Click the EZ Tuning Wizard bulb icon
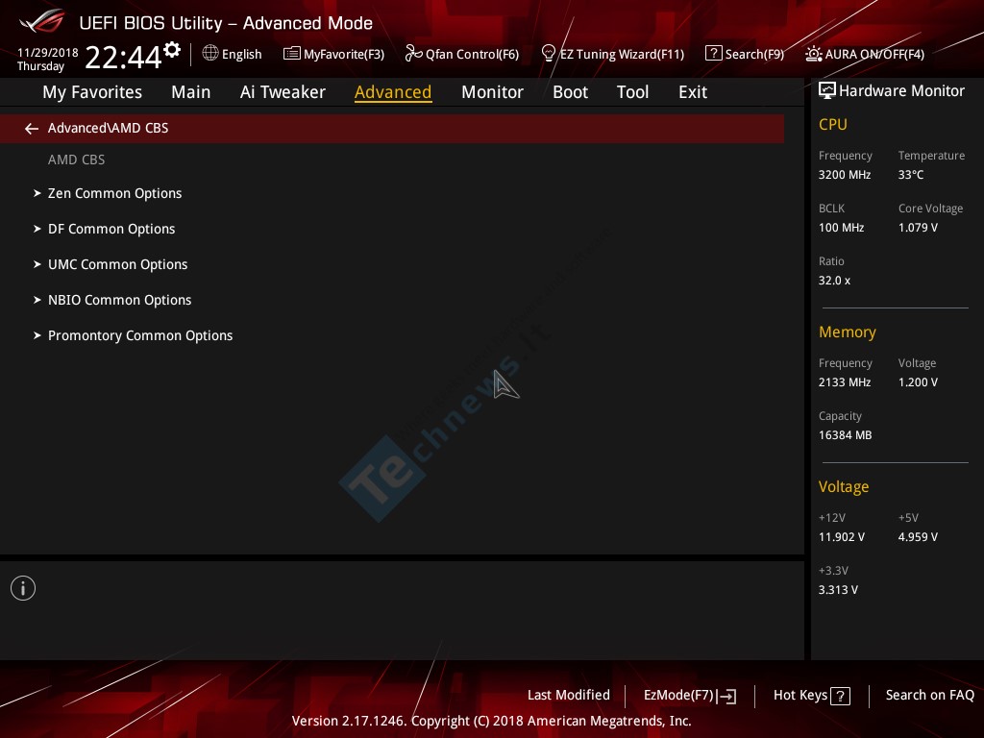This screenshot has width=984, height=738. 548,54
